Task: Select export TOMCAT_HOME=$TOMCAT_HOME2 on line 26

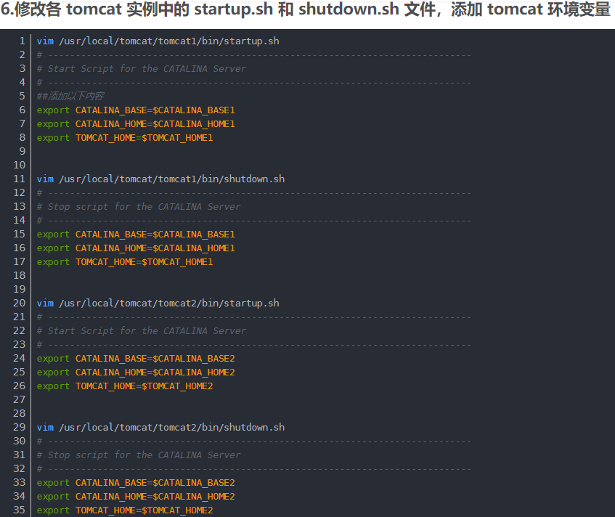Action: pos(125,386)
